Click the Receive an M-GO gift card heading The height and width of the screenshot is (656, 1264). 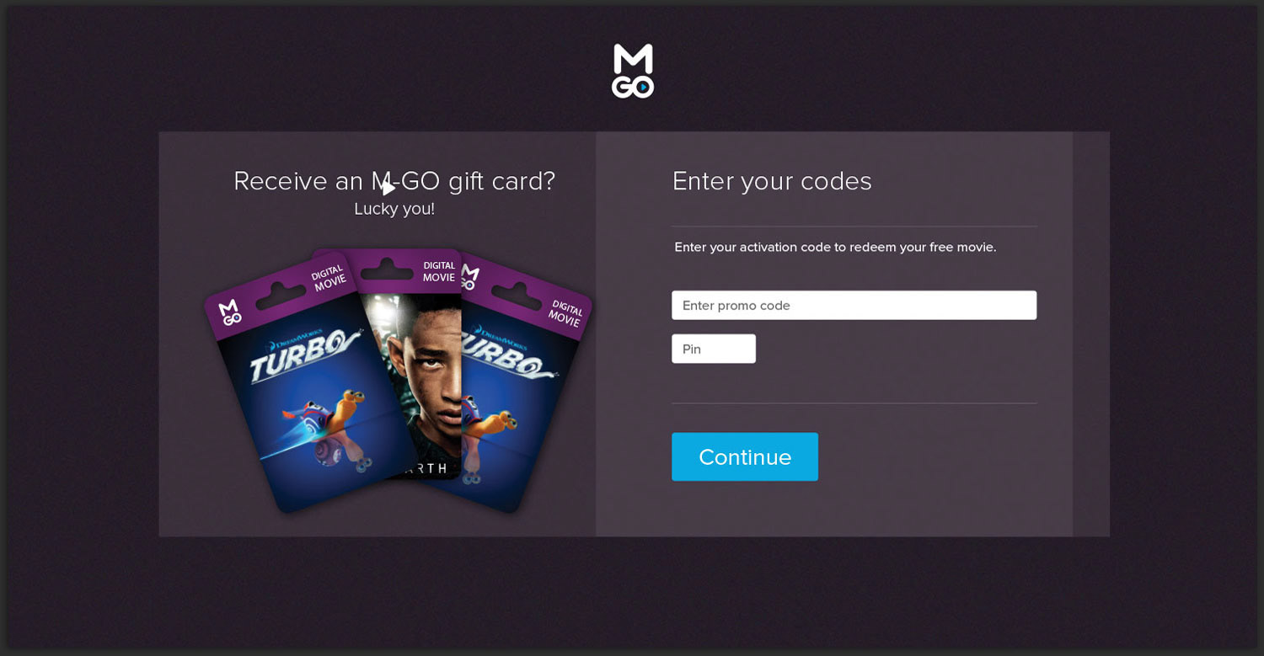coord(394,181)
